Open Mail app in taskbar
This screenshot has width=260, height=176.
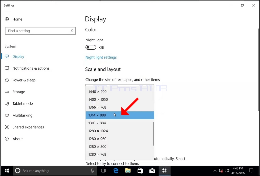click(152, 170)
